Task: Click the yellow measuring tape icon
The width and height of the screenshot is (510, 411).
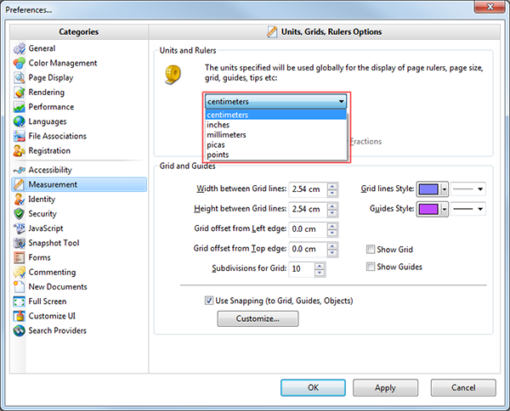Action: (x=173, y=75)
